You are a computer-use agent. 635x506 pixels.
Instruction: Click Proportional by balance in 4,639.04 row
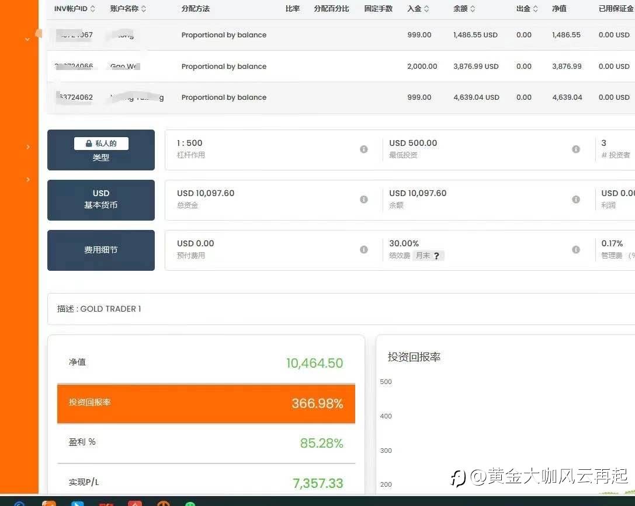(224, 97)
